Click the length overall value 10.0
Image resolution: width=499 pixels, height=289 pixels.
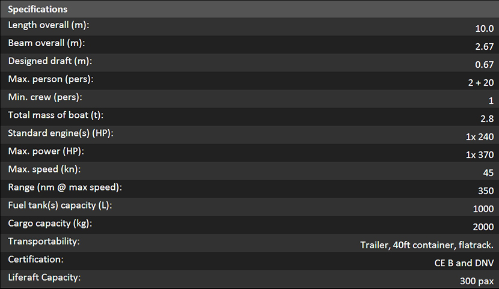point(484,29)
